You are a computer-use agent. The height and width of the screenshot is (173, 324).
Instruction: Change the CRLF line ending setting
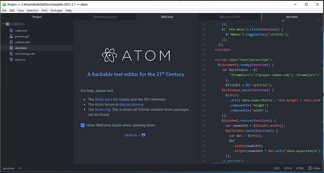[277, 168]
